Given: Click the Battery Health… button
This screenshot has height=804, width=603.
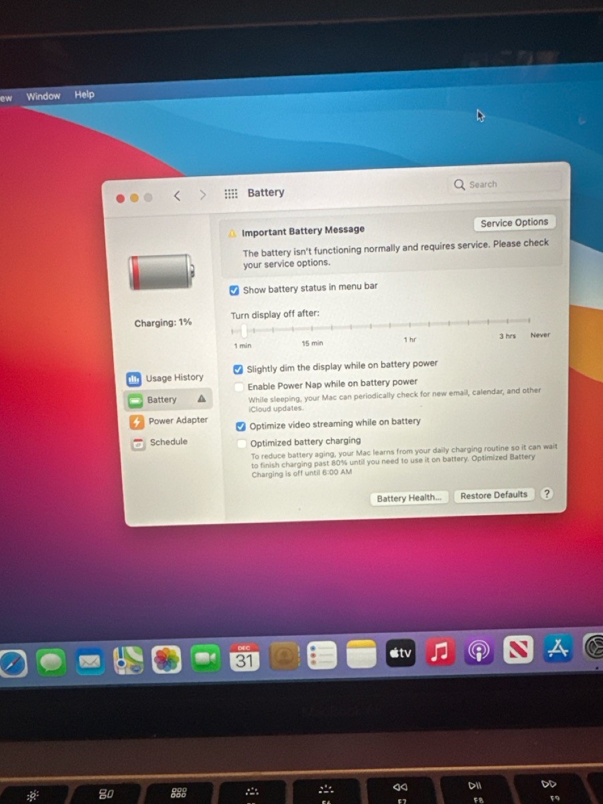Looking at the screenshot, I should tap(409, 498).
